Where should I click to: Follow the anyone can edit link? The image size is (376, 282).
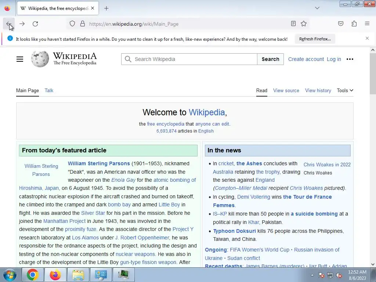click(x=212, y=124)
